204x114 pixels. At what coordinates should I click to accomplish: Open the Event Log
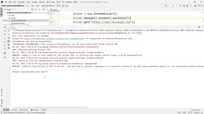pos(196,110)
